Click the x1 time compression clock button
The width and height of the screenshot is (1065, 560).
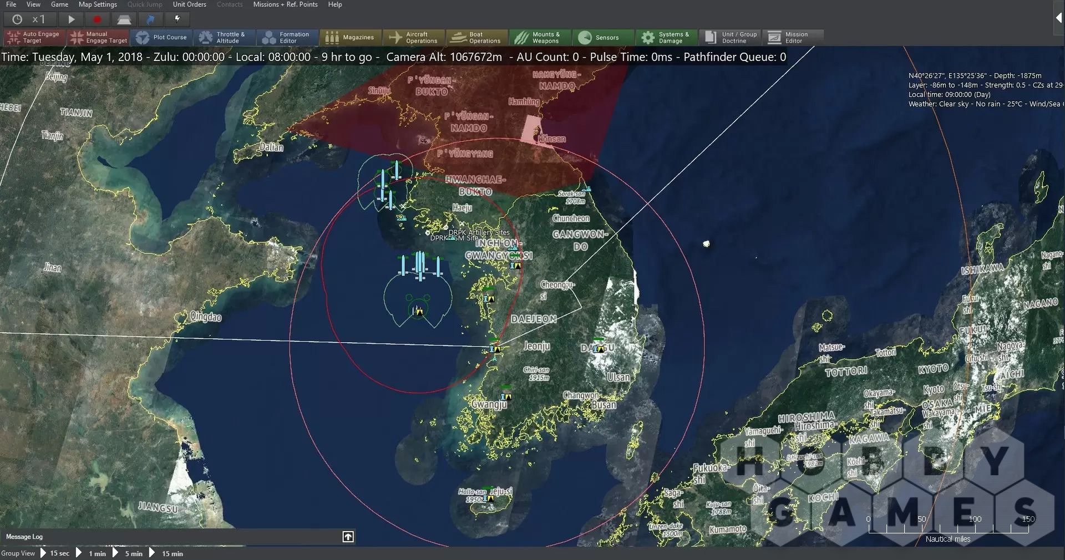pyautogui.click(x=29, y=19)
